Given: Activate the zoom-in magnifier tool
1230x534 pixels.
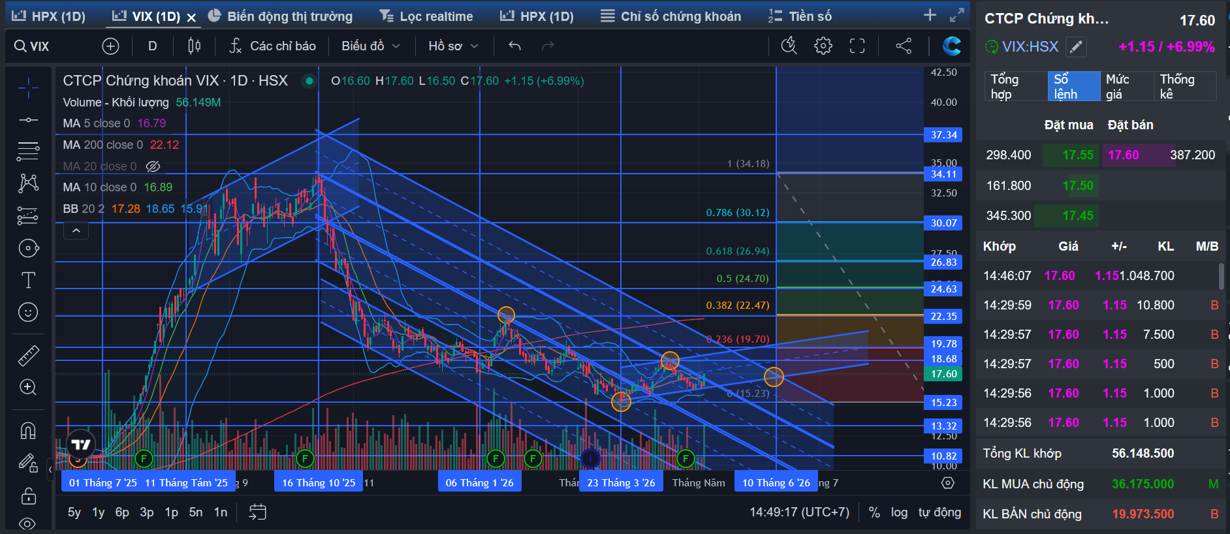Looking at the screenshot, I should 28,387.
